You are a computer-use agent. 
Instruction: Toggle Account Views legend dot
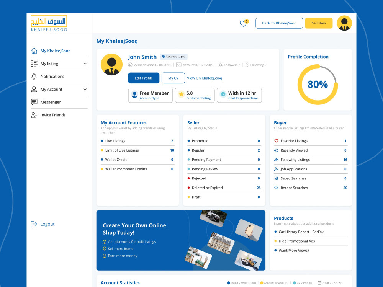tap(262, 283)
